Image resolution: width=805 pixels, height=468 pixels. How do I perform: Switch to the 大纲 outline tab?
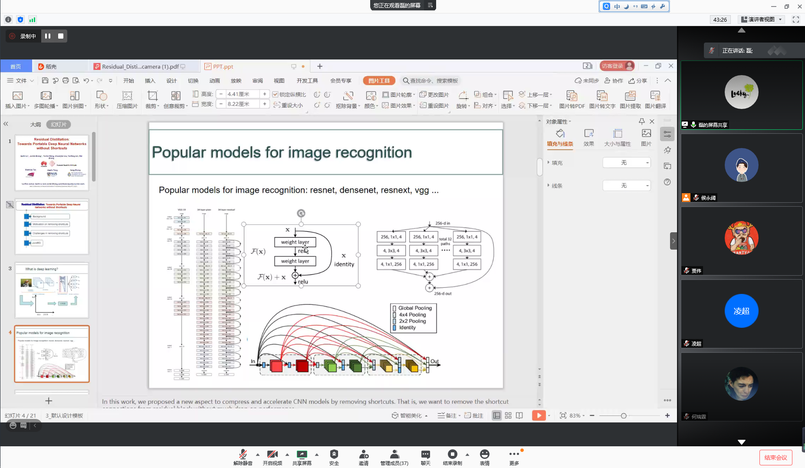pos(36,125)
